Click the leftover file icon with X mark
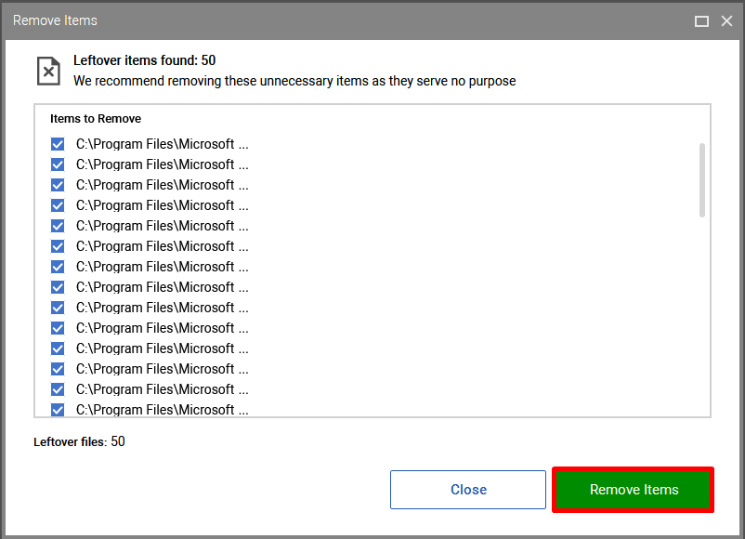 pos(48,72)
